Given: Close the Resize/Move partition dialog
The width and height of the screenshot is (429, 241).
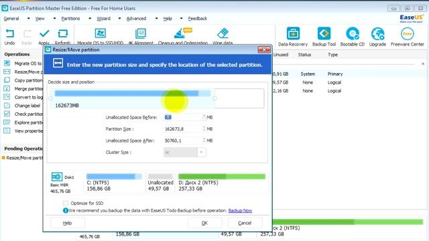Looking at the screenshot, I should pos(264,50).
